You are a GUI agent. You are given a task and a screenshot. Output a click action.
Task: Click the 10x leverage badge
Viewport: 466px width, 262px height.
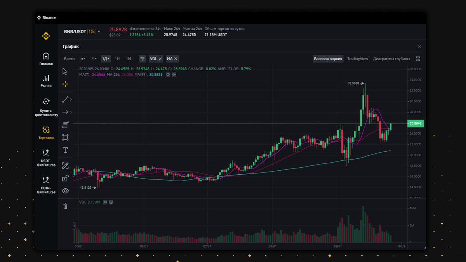point(92,31)
